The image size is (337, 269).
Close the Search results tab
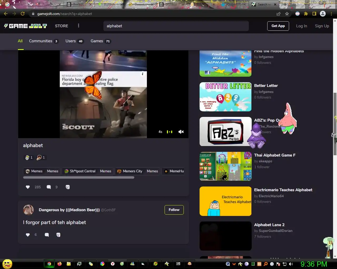tap(275, 4)
